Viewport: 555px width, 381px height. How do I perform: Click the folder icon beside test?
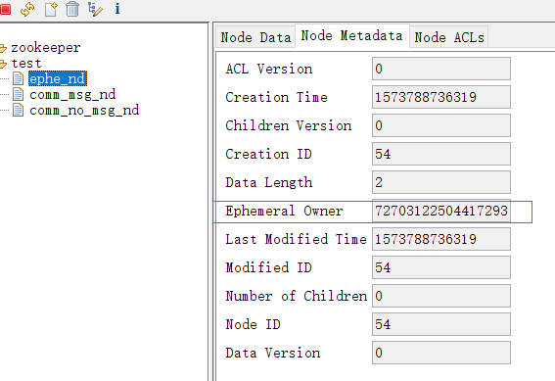click(3, 64)
